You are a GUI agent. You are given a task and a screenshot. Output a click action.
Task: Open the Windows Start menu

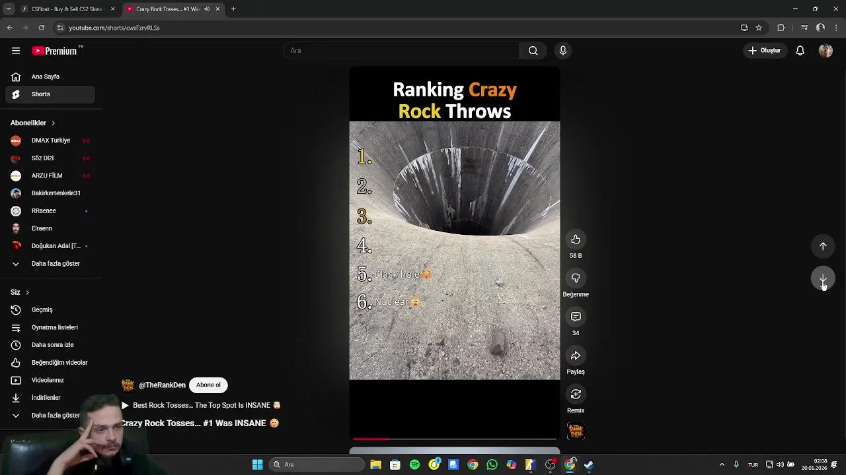[257, 464]
